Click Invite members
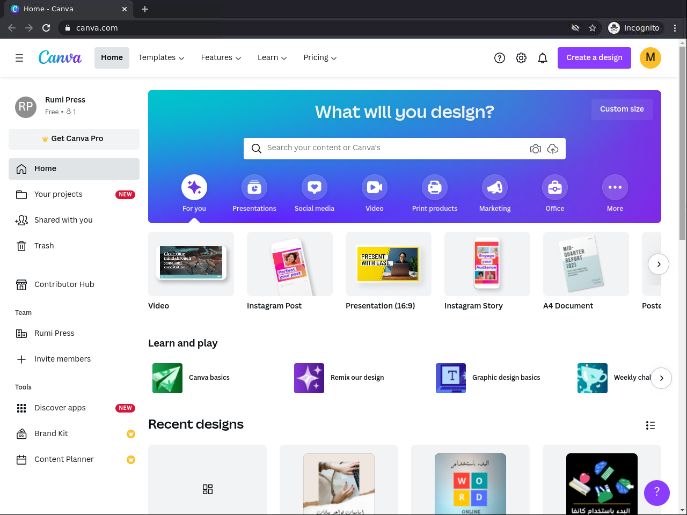 pyautogui.click(x=74, y=359)
